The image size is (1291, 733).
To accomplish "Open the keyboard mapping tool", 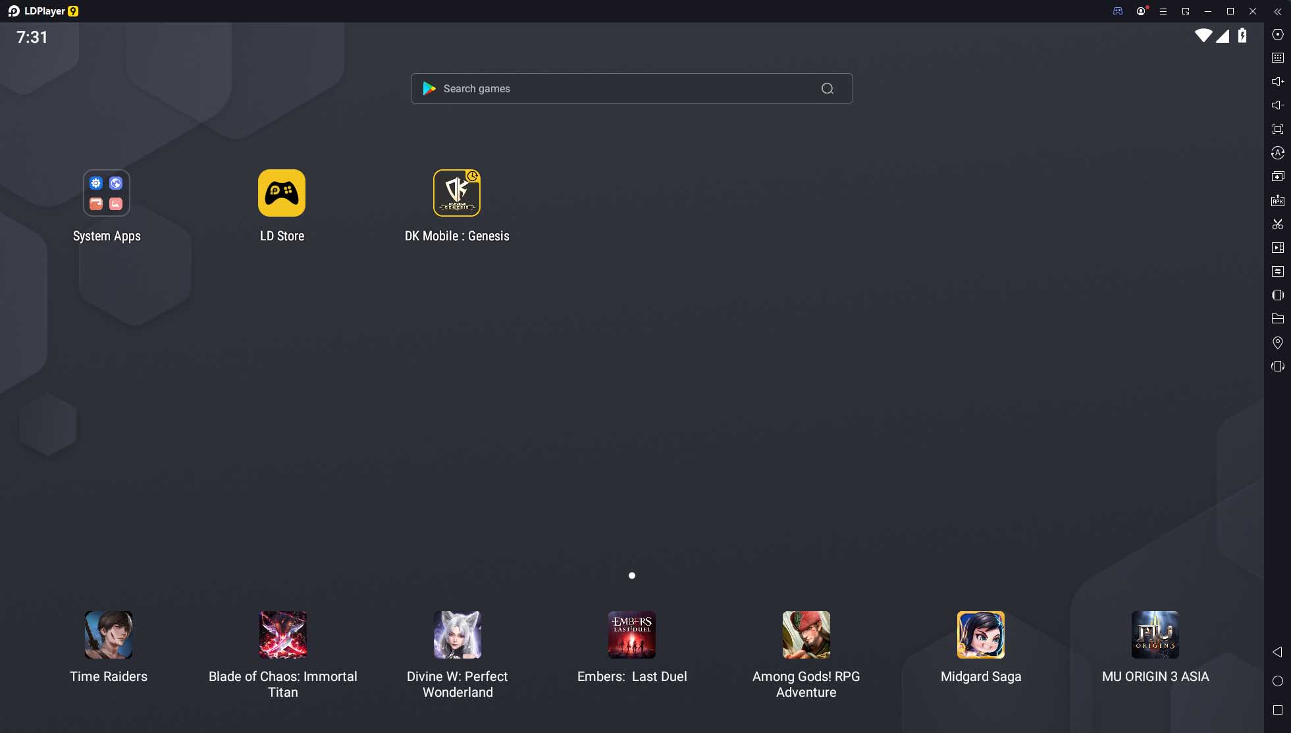I will pos(1278,58).
